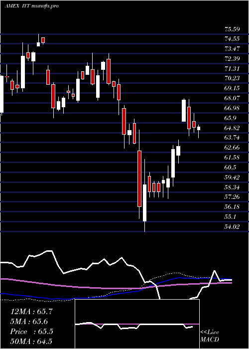Click the 63.74 price axis label
Screen dimensions: 249x349
232,138
